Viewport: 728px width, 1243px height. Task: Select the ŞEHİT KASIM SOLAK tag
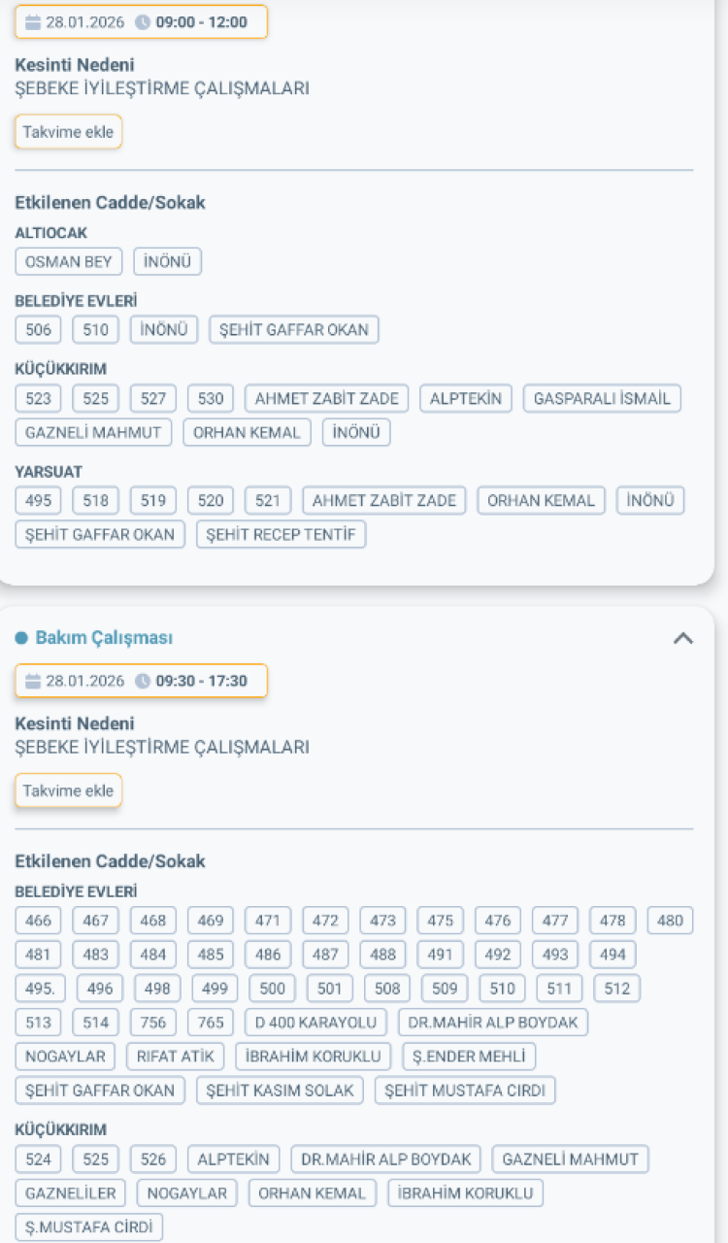[280, 1091]
